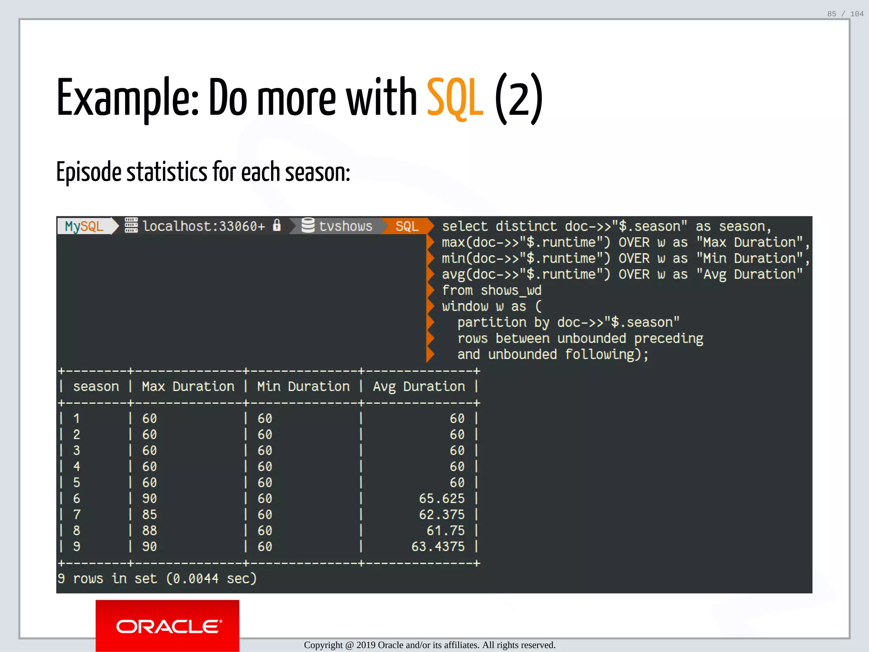
Task: Click the Max Duration column header
Action: coord(188,386)
